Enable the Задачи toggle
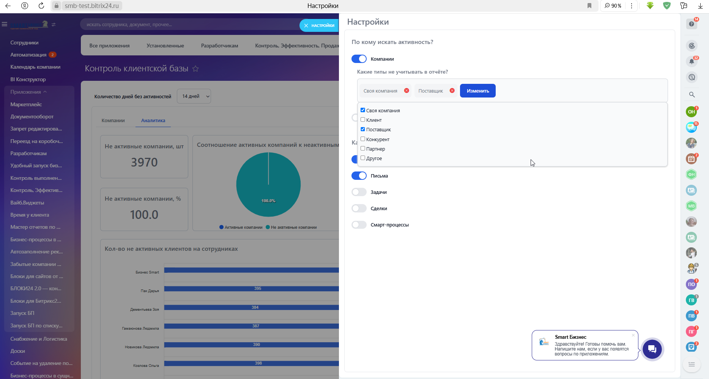 (359, 192)
